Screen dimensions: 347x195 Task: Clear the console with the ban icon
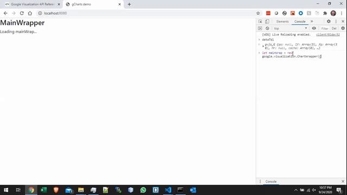point(267,28)
